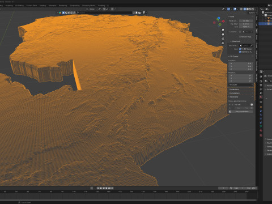Jump to the timeline end frame button

112,188
